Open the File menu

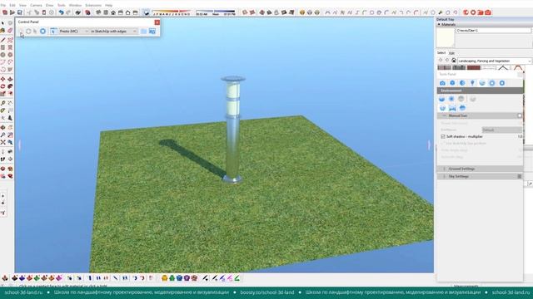pos(3,6)
